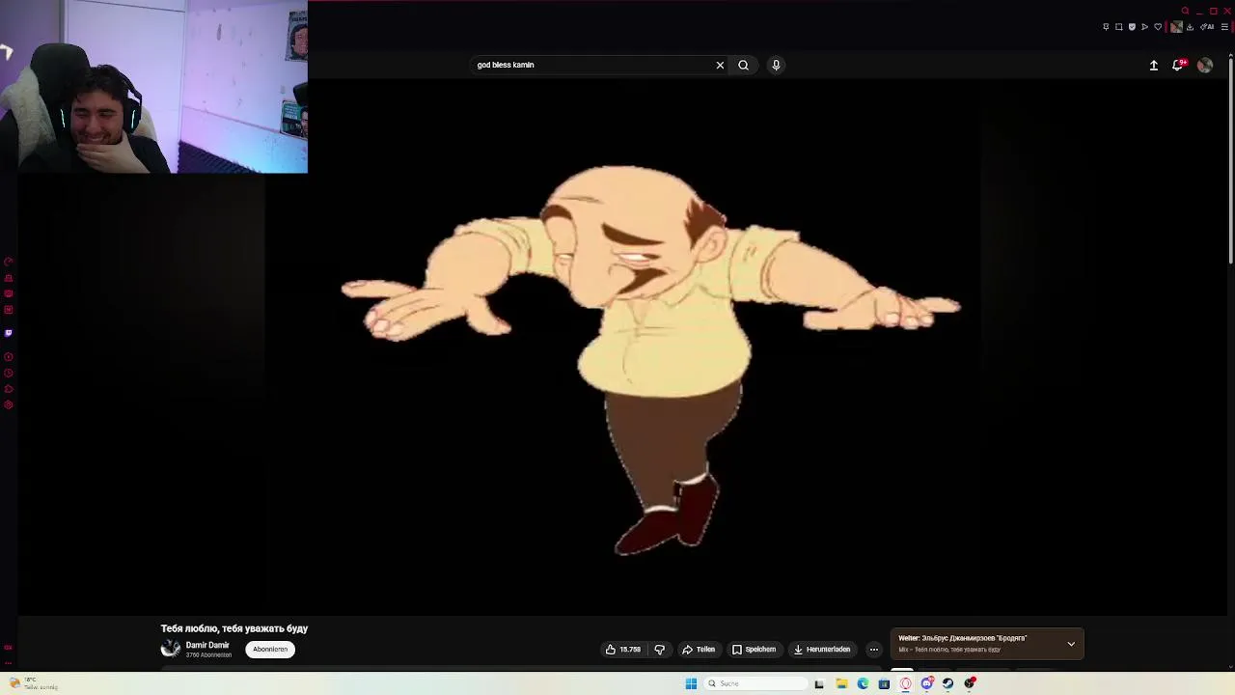This screenshot has height=695, width=1235.
Task: Click the pin icon in browser toolbar
Action: (x=1106, y=27)
